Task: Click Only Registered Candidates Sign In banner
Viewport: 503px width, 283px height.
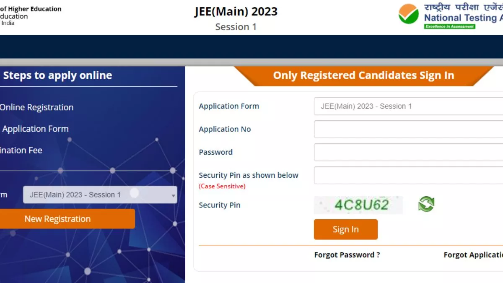Action: pos(364,75)
